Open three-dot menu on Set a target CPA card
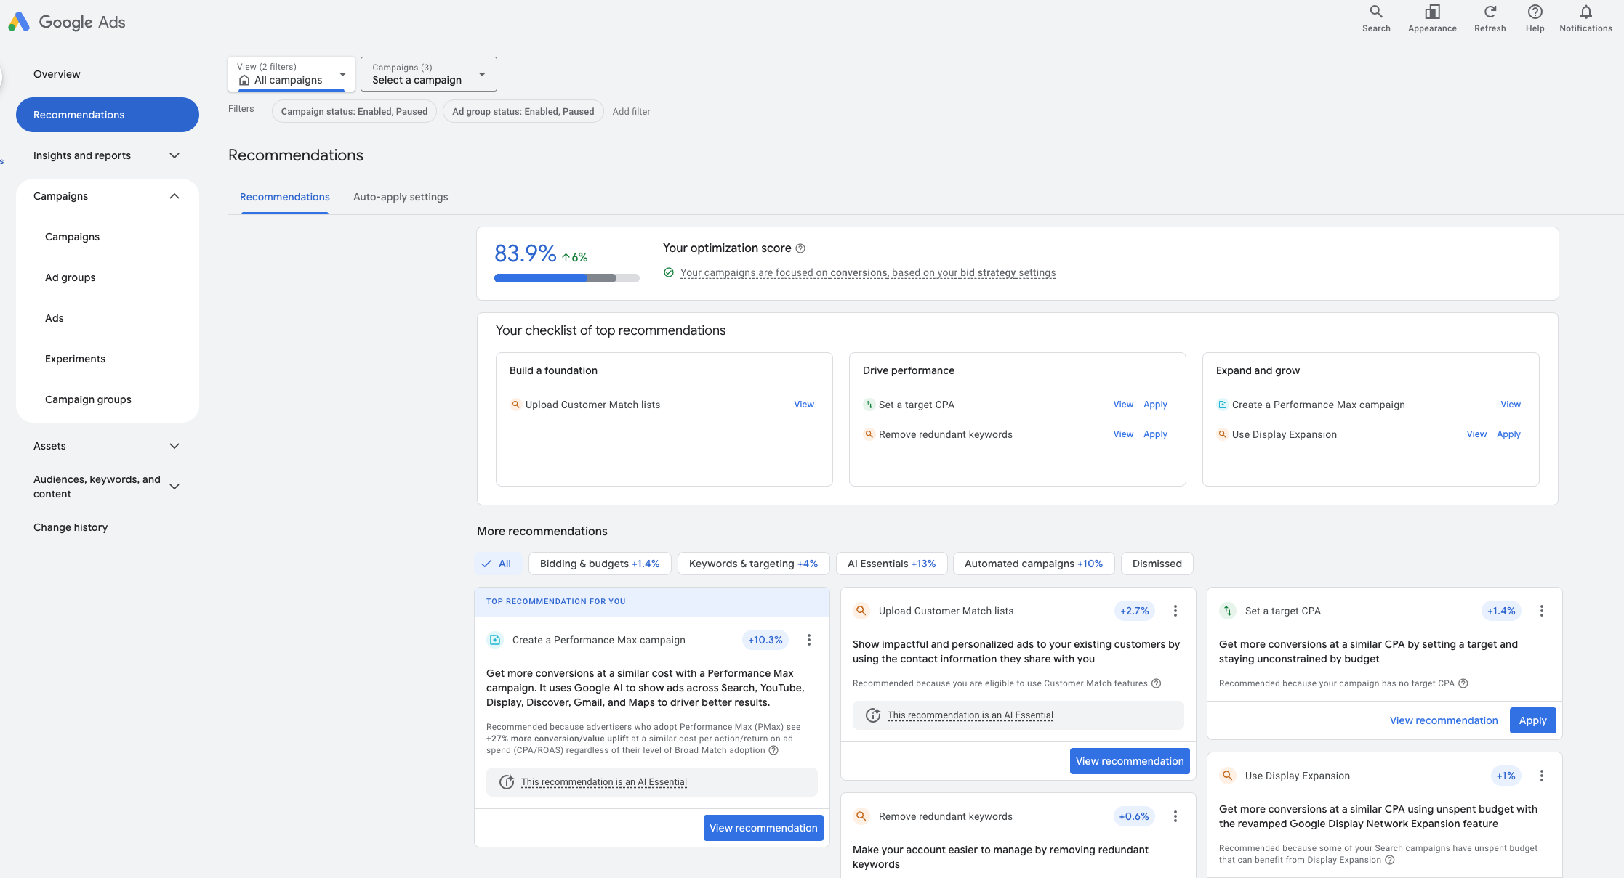1624x878 pixels. point(1541,611)
